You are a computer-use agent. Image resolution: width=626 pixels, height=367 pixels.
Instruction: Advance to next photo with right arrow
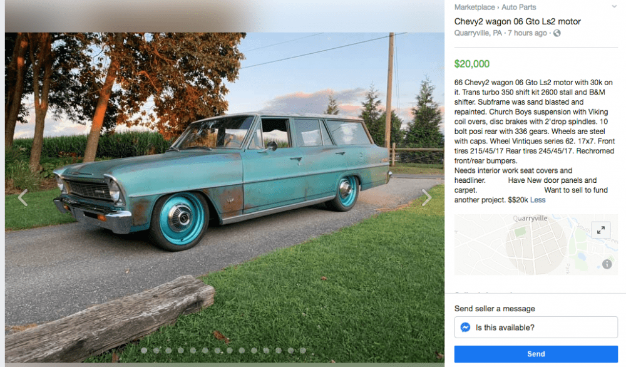coord(426,197)
